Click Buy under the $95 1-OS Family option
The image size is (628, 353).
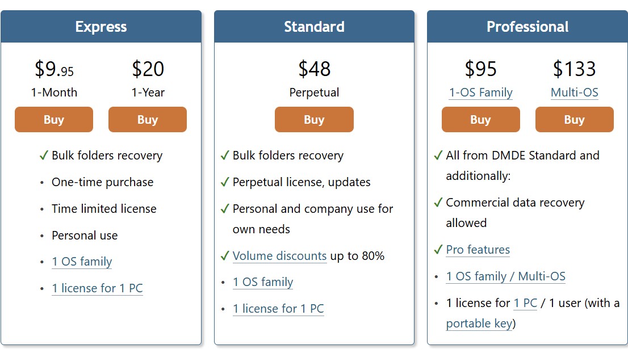pyautogui.click(x=480, y=119)
